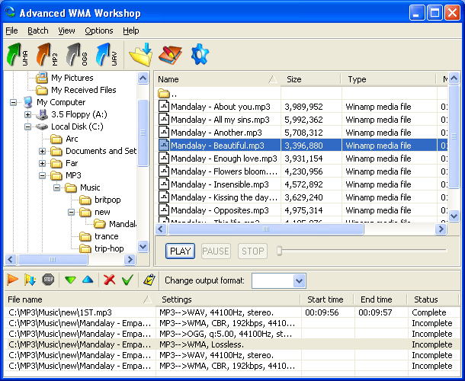The image size is (465, 381).
Task: Click the My Pictures folder icon
Action: pos(42,78)
